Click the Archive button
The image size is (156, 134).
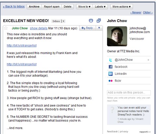tap(34, 6)
